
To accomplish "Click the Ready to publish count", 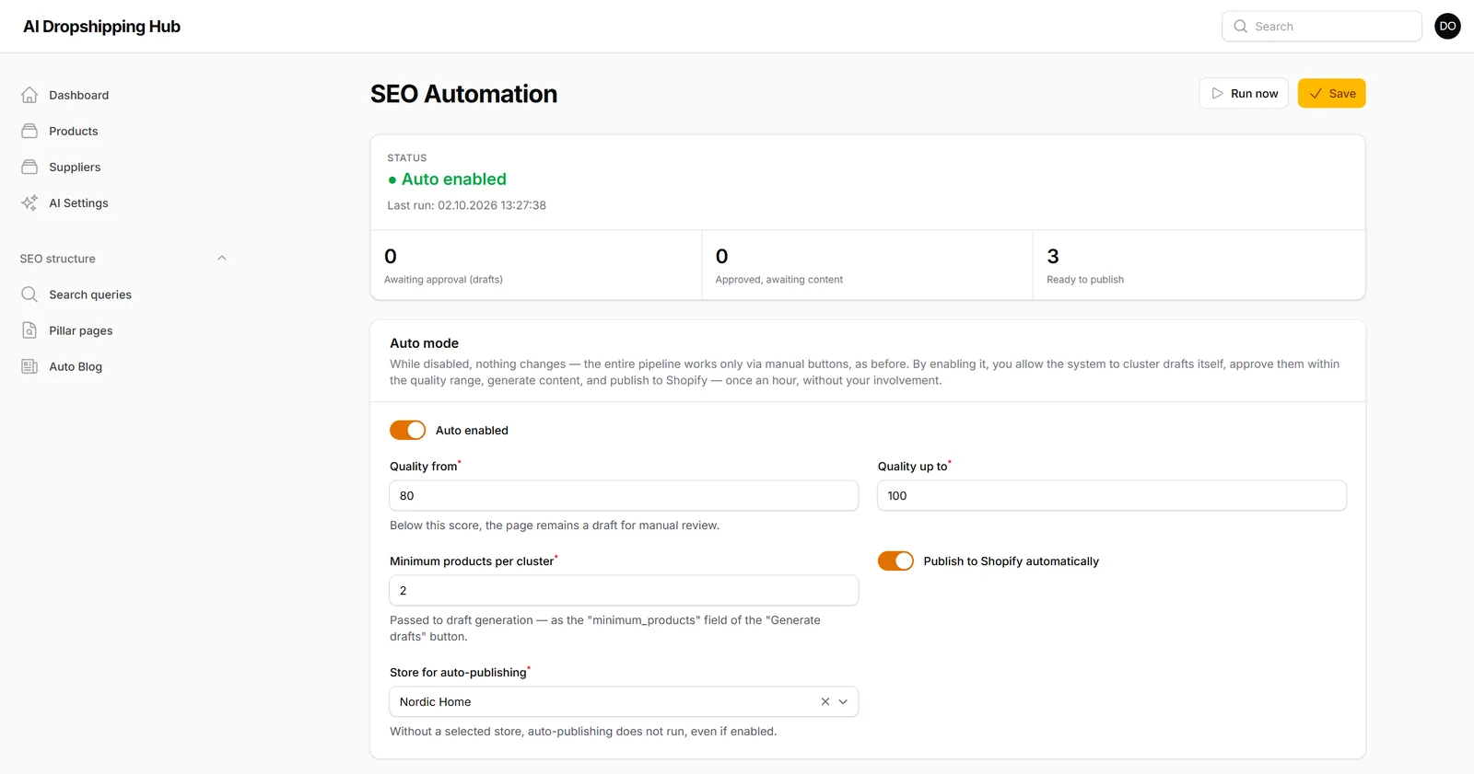I will tap(1053, 256).
